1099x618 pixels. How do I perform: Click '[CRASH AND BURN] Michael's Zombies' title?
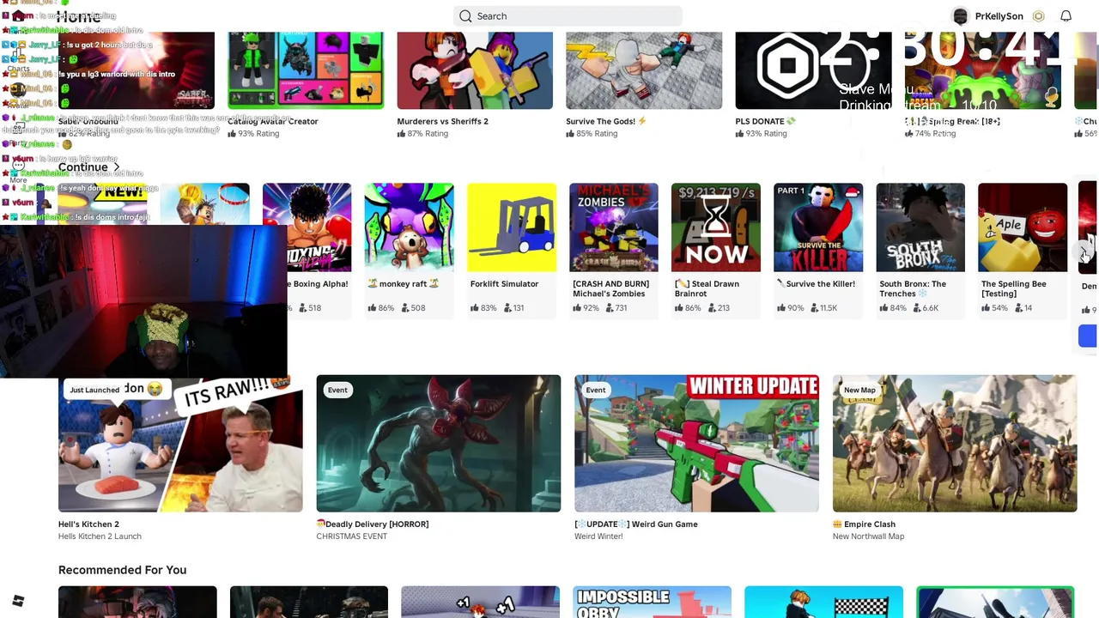(x=610, y=288)
